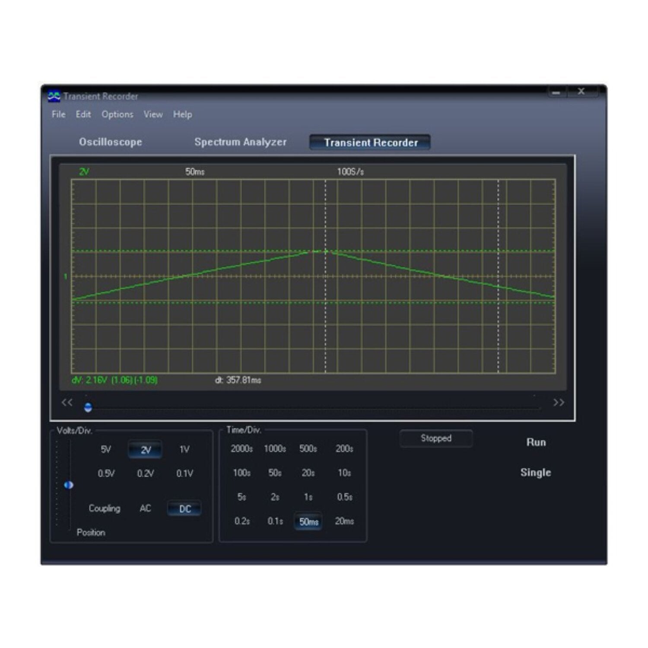Switch to the Spectrum Analyzer tab
This screenshot has width=648, height=648.
click(x=240, y=142)
